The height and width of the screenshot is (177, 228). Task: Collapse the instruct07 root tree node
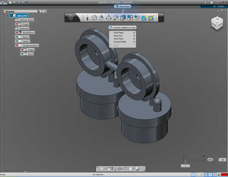7,15
